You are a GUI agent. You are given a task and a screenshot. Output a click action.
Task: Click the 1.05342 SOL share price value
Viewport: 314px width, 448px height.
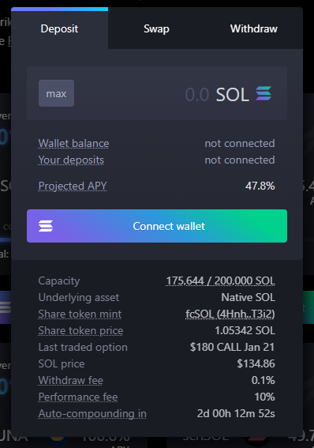pyautogui.click(x=245, y=330)
